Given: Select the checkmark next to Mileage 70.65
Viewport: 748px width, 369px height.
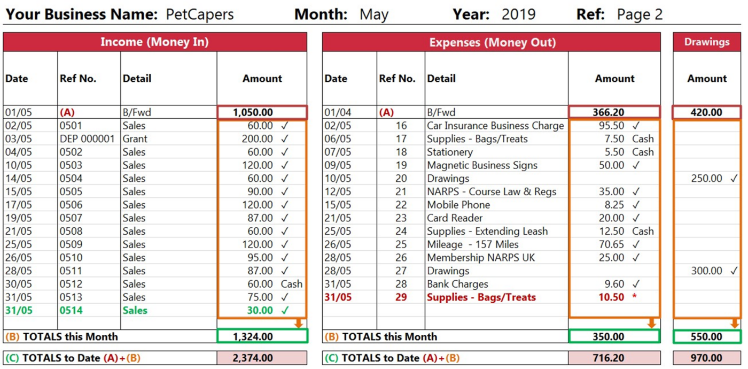Looking at the screenshot, I should tap(636, 244).
